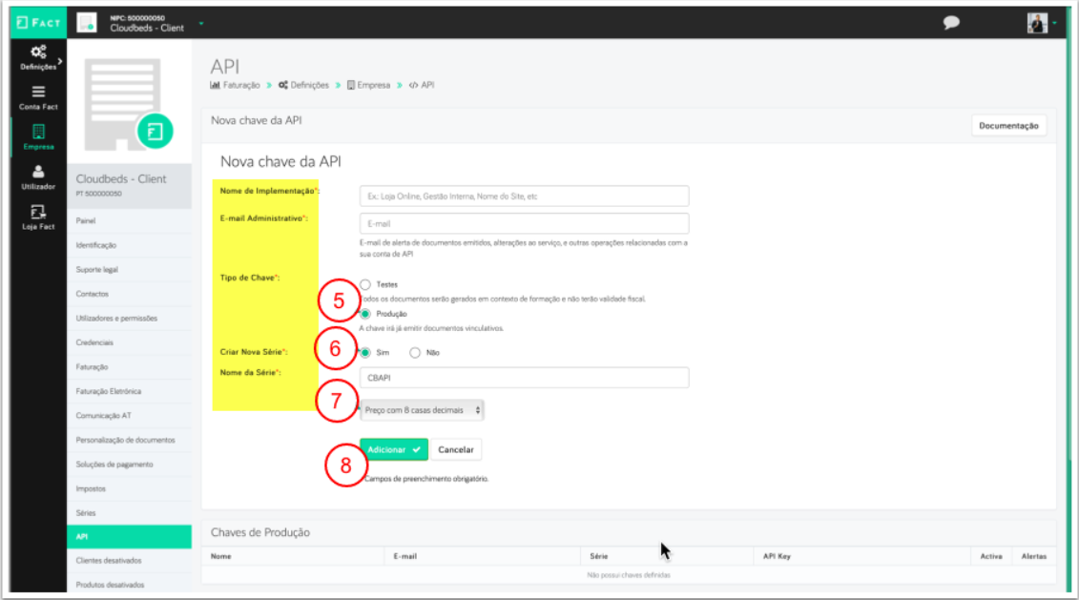The height and width of the screenshot is (600, 1079).
Task: Select the Testes key type radio button
Action: point(365,284)
